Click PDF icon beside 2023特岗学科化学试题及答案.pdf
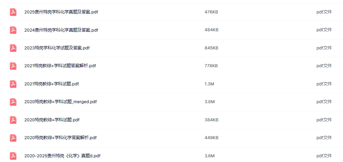Screen dimensions: 343x162 (13, 48)
